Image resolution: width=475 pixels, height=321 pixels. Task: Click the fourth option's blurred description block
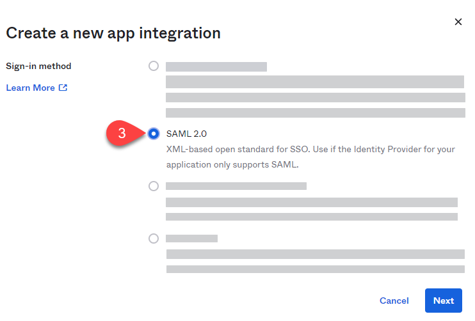(x=315, y=261)
